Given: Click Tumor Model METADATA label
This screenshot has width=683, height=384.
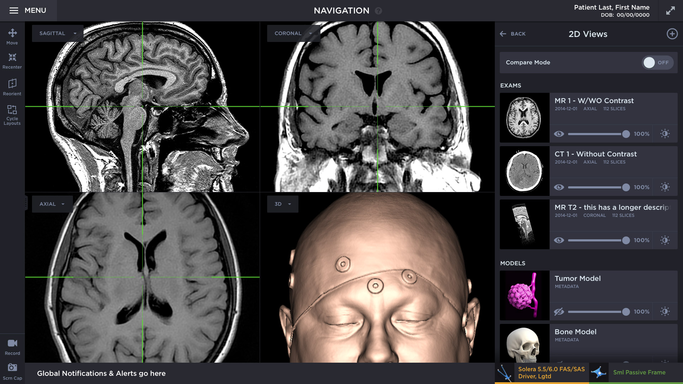Looking at the screenshot, I should click(x=567, y=287).
